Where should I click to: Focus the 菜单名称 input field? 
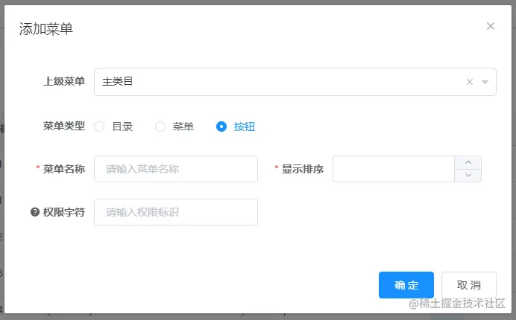(x=176, y=169)
